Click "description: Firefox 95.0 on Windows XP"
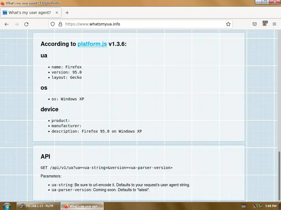Image resolution: width=281 pixels, height=210 pixels. [x=97, y=131]
